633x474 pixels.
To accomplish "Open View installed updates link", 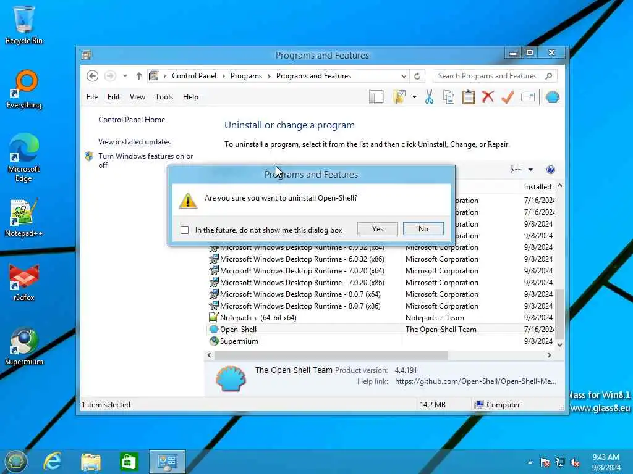I will 134,142.
